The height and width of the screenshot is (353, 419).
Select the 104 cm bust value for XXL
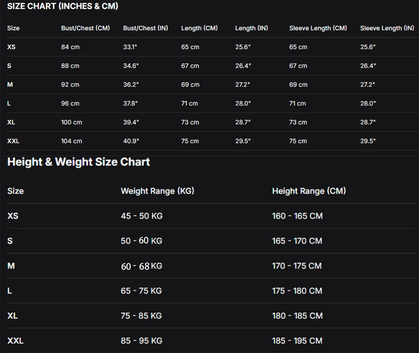pyautogui.click(x=72, y=141)
